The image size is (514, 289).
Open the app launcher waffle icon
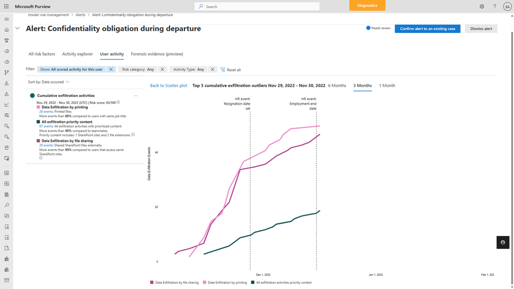point(6,6)
